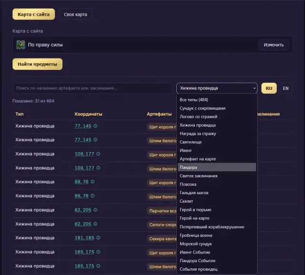Click info icon next to first 69, 76
The width and height of the screenshot is (305, 275).
tap(92, 182)
